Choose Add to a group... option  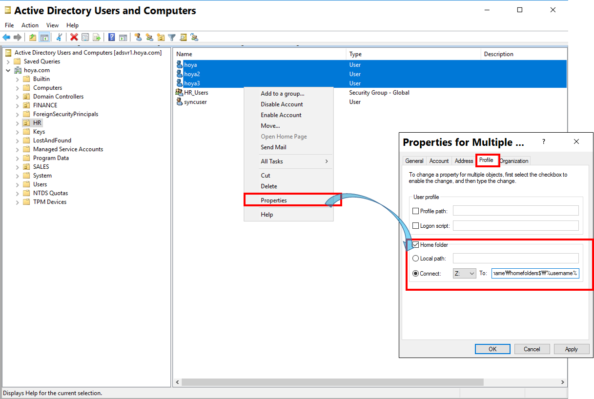(x=288, y=94)
